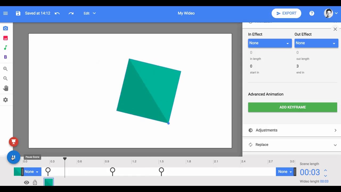The width and height of the screenshot is (341, 192).
Task: Click the blue rotation handle dot on the square
Action: (x=168, y=123)
